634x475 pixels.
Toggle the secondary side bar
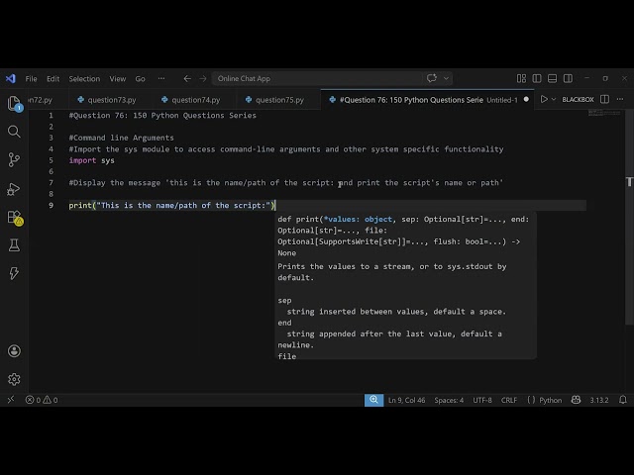[x=568, y=79]
